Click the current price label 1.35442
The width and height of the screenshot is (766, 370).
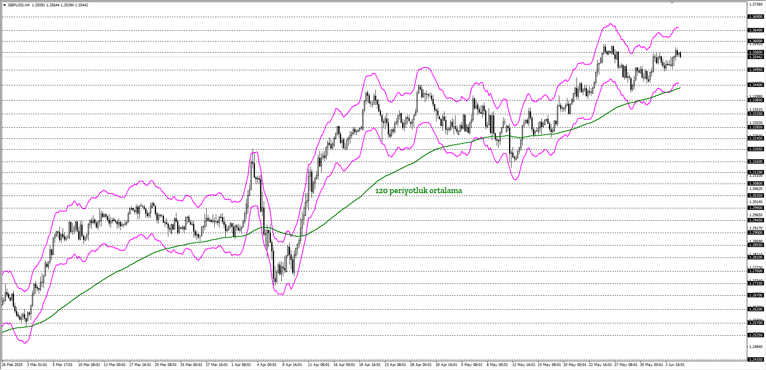tap(755, 57)
